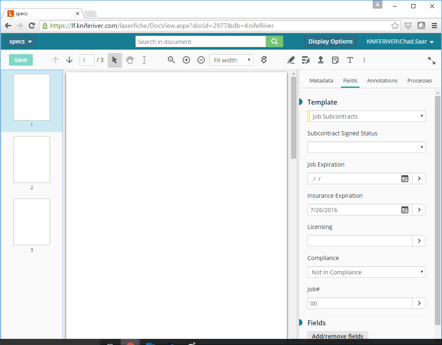The width and height of the screenshot is (442, 345).
Task: Click the green search magnifier button
Action: tap(274, 41)
